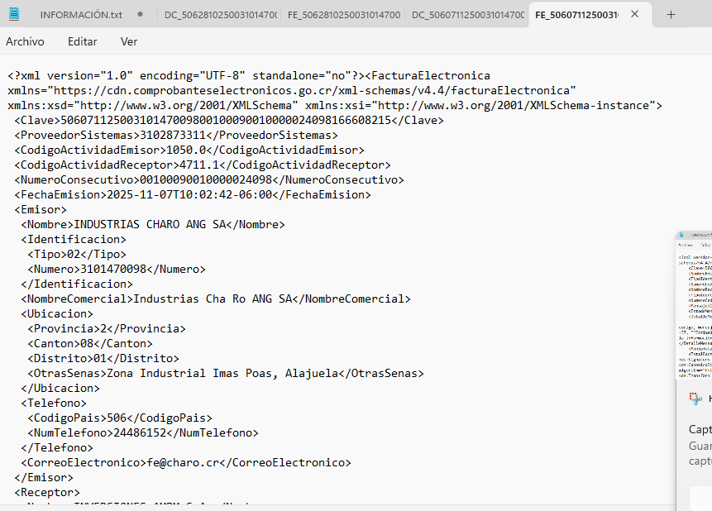This screenshot has width=712, height=511.
Task: Click the capture notification title text
Action: pyautogui.click(x=700, y=429)
